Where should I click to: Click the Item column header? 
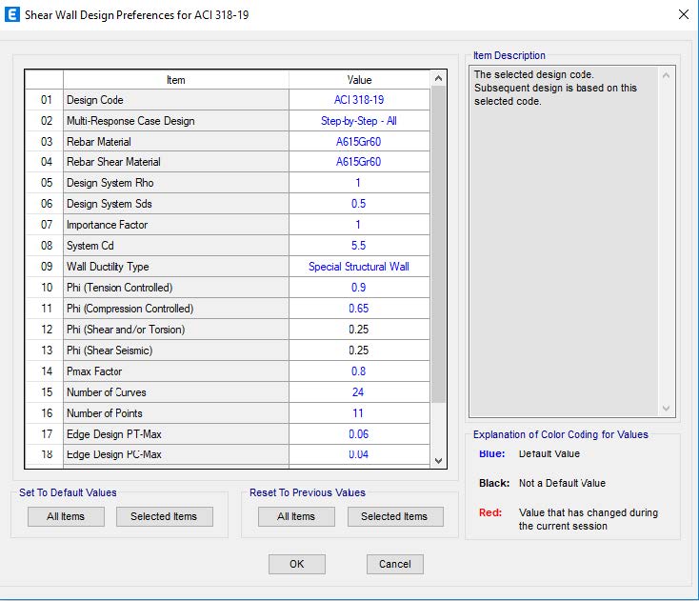point(176,80)
